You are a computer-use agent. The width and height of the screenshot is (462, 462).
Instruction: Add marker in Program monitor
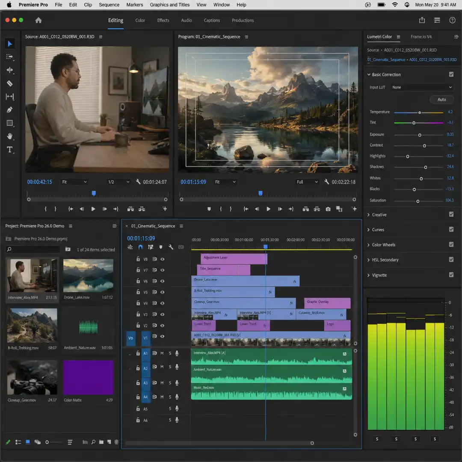coord(209,209)
